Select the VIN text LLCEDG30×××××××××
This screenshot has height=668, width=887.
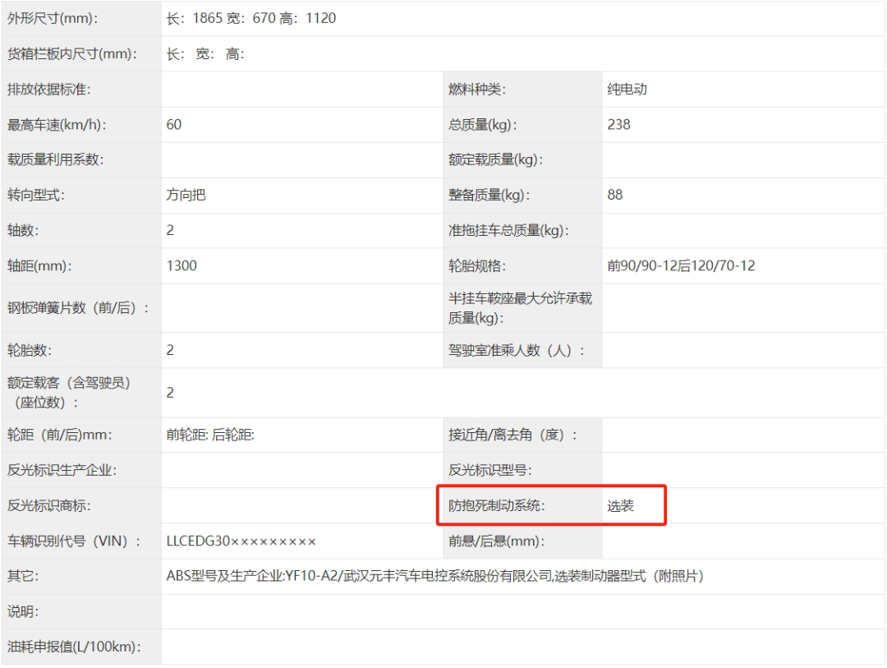241,541
